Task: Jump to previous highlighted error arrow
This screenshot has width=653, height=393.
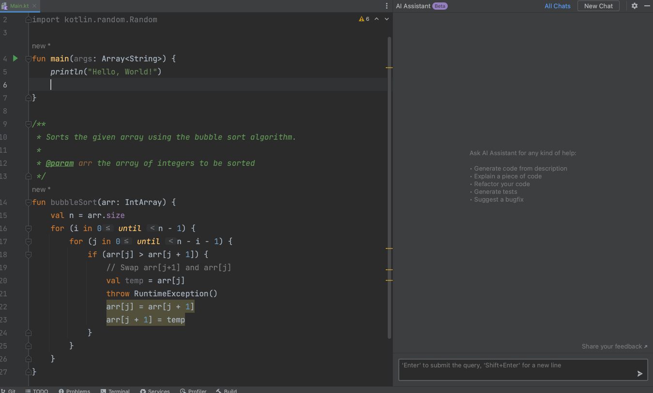Action: [377, 19]
